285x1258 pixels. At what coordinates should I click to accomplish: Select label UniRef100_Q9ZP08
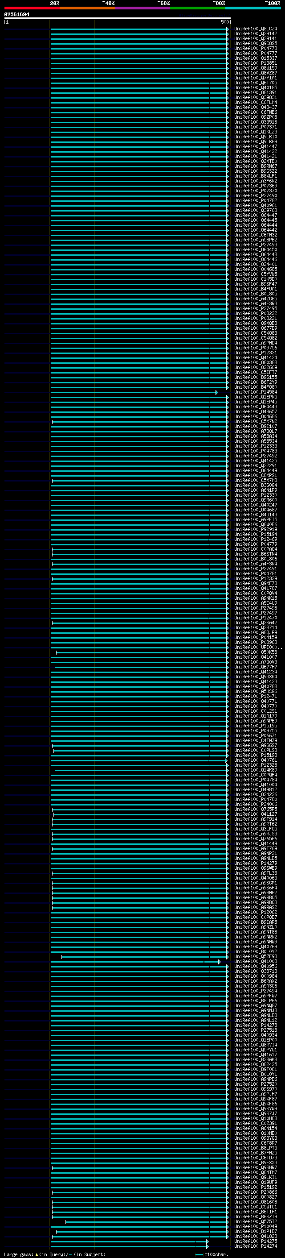point(255,117)
